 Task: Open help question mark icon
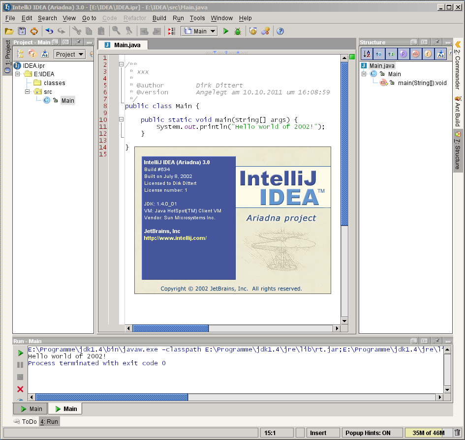tap(280, 31)
